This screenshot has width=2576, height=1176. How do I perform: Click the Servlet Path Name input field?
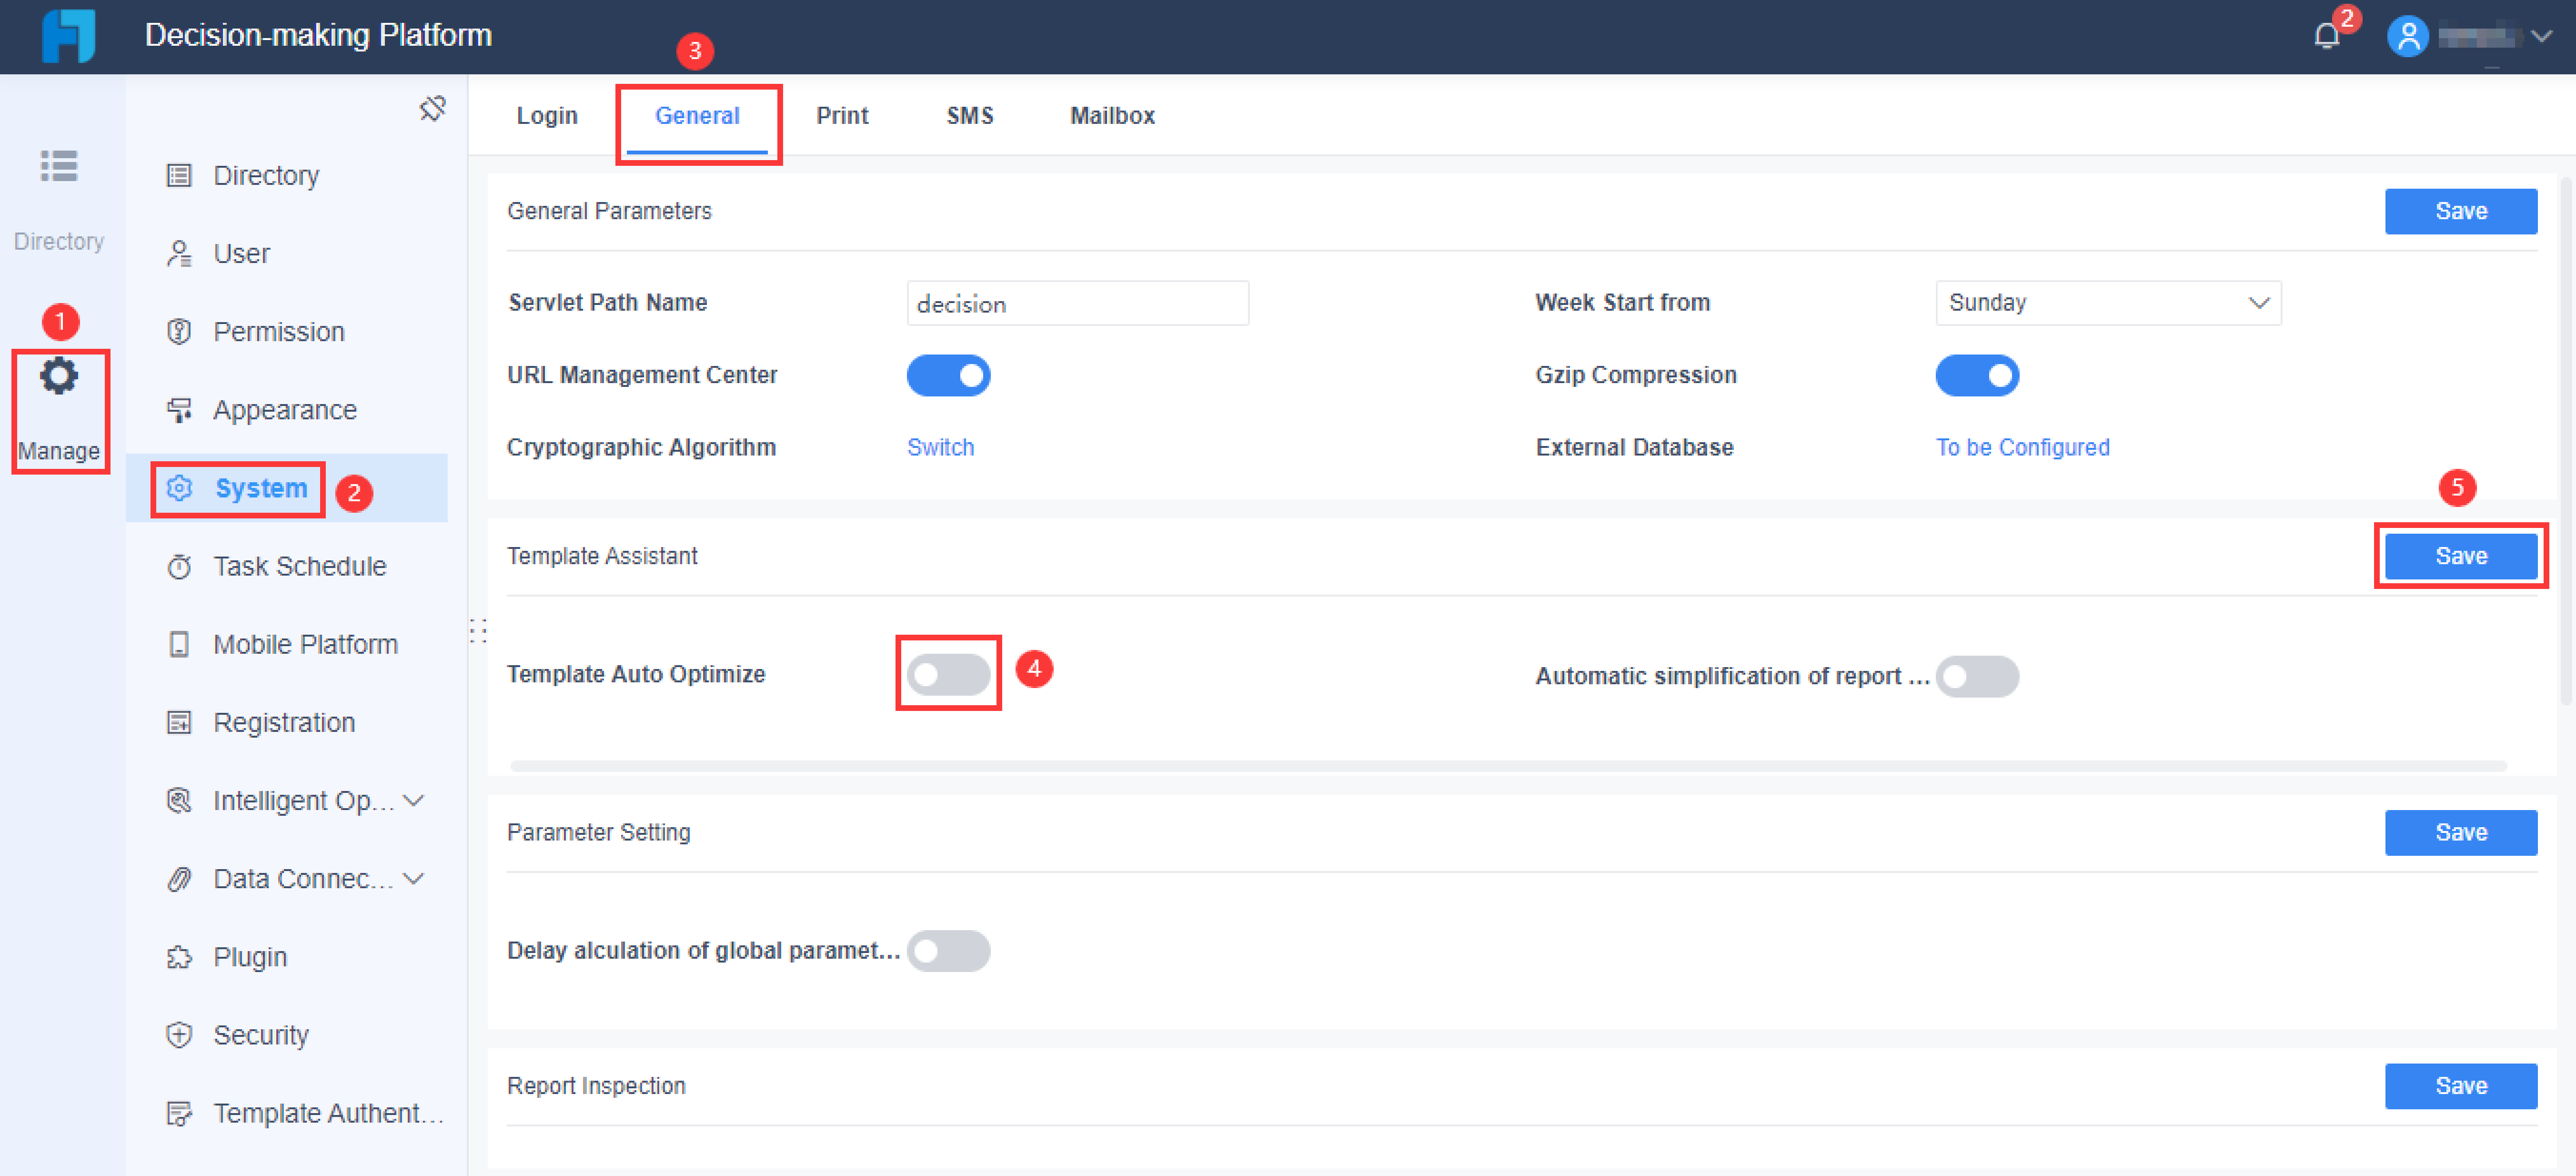(1077, 302)
